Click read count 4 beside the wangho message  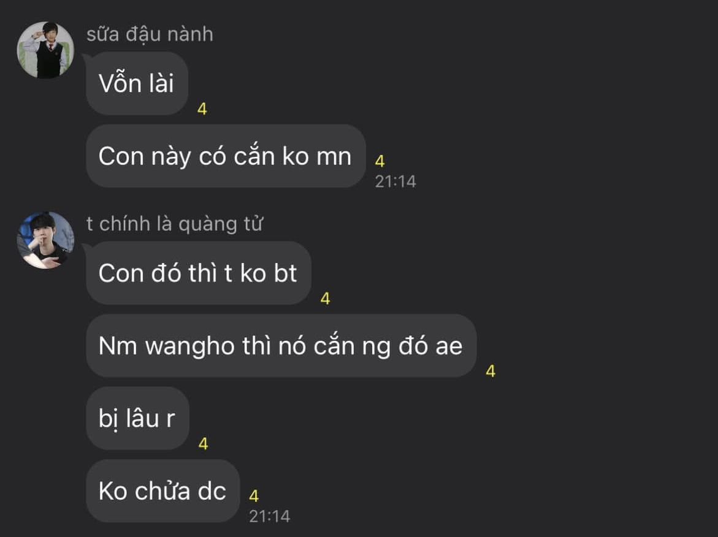[x=491, y=371]
